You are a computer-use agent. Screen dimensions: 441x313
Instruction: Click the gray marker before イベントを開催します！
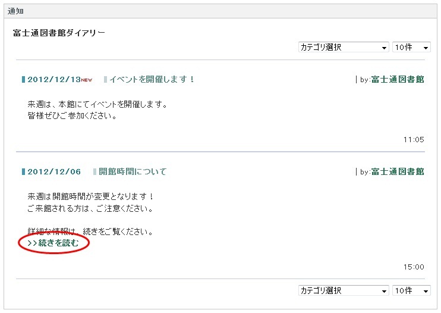pyautogui.click(x=105, y=79)
